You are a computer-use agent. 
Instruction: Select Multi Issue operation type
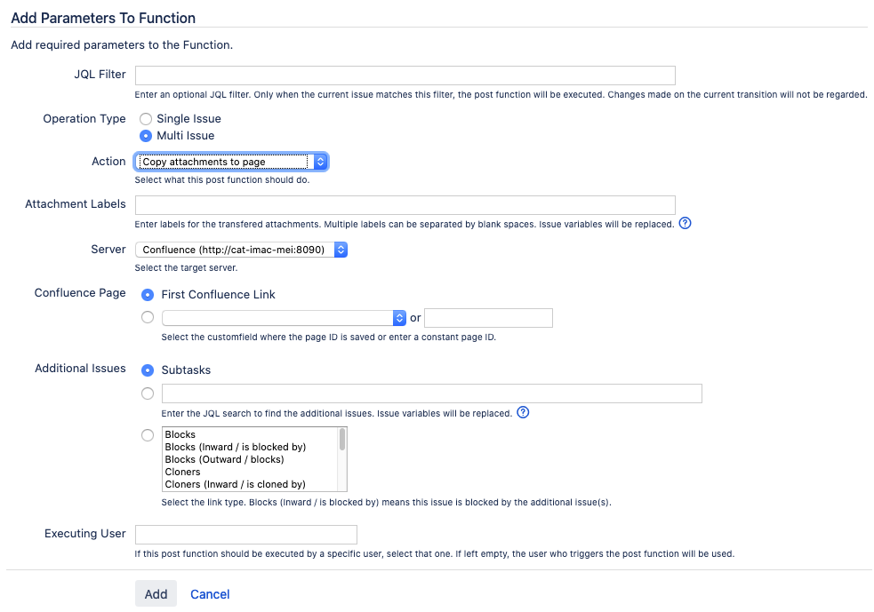(x=146, y=136)
